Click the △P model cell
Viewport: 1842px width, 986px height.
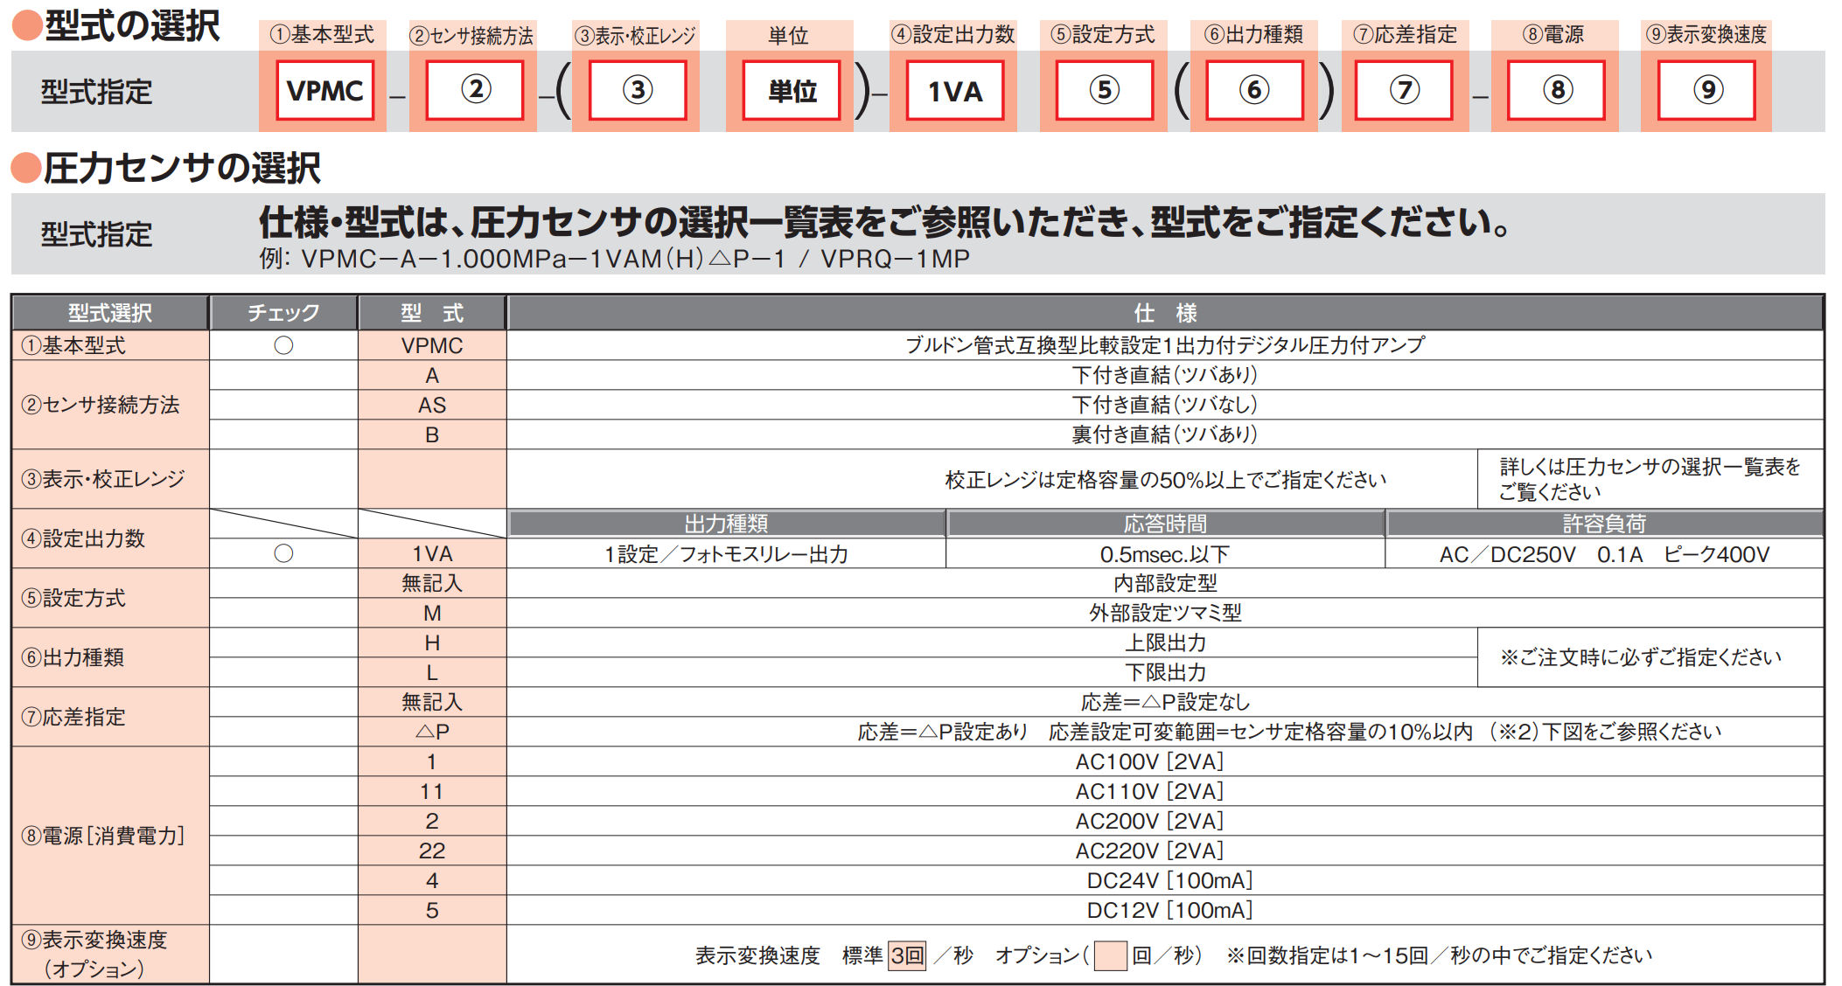[x=432, y=732]
